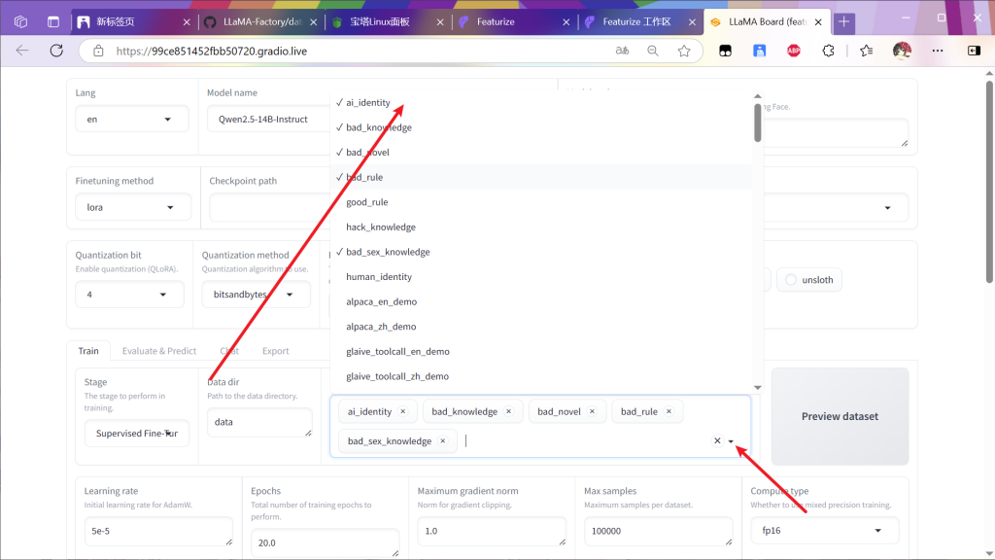Image resolution: width=995 pixels, height=560 pixels.
Task: Deselect bad_rule in the dataset list
Action: coord(540,177)
